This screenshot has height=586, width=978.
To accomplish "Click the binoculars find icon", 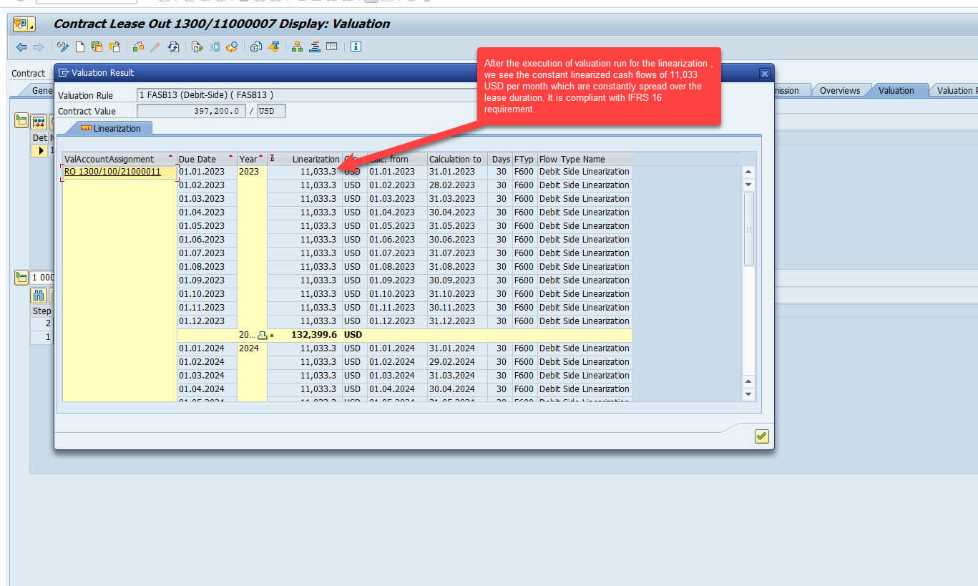I will pyautogui.click(x=39, y=295).
